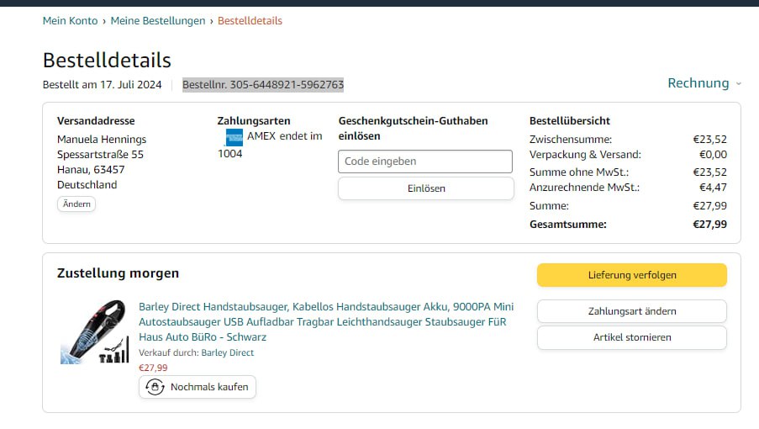The width and height of the screenshot is (759, 429).
Task: Click the Anzurechnende MwSt. value €4,47
Action: [713, 188]
